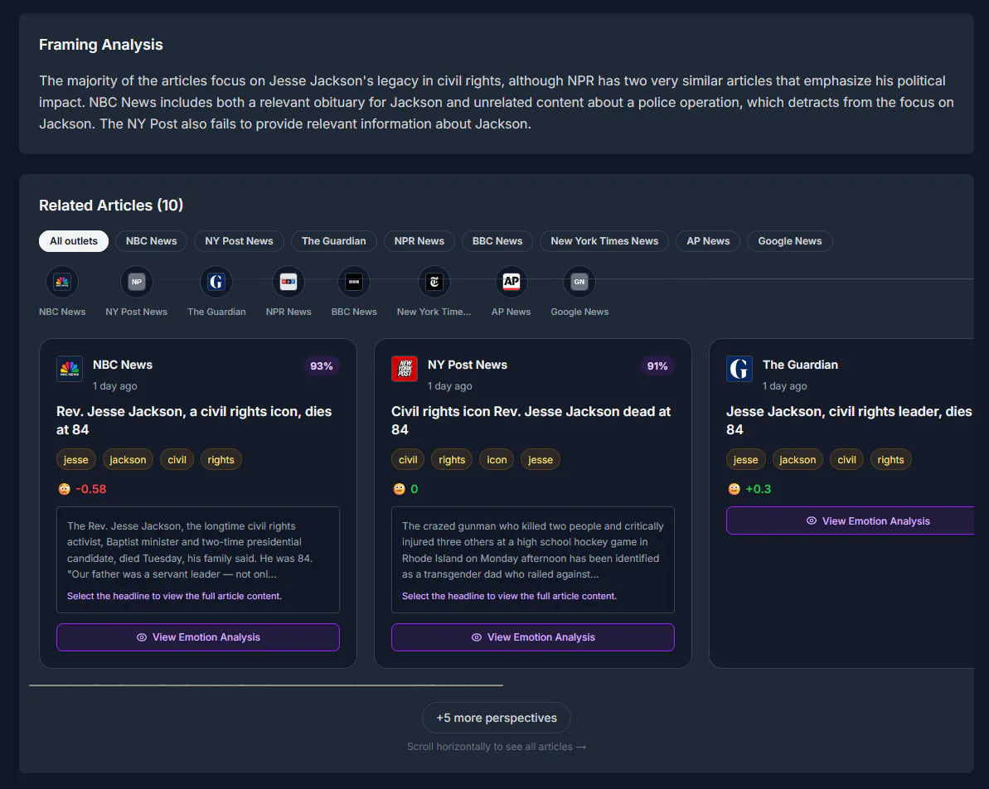Click the 'icon' tag on the NY Post card

pos(497,460)
